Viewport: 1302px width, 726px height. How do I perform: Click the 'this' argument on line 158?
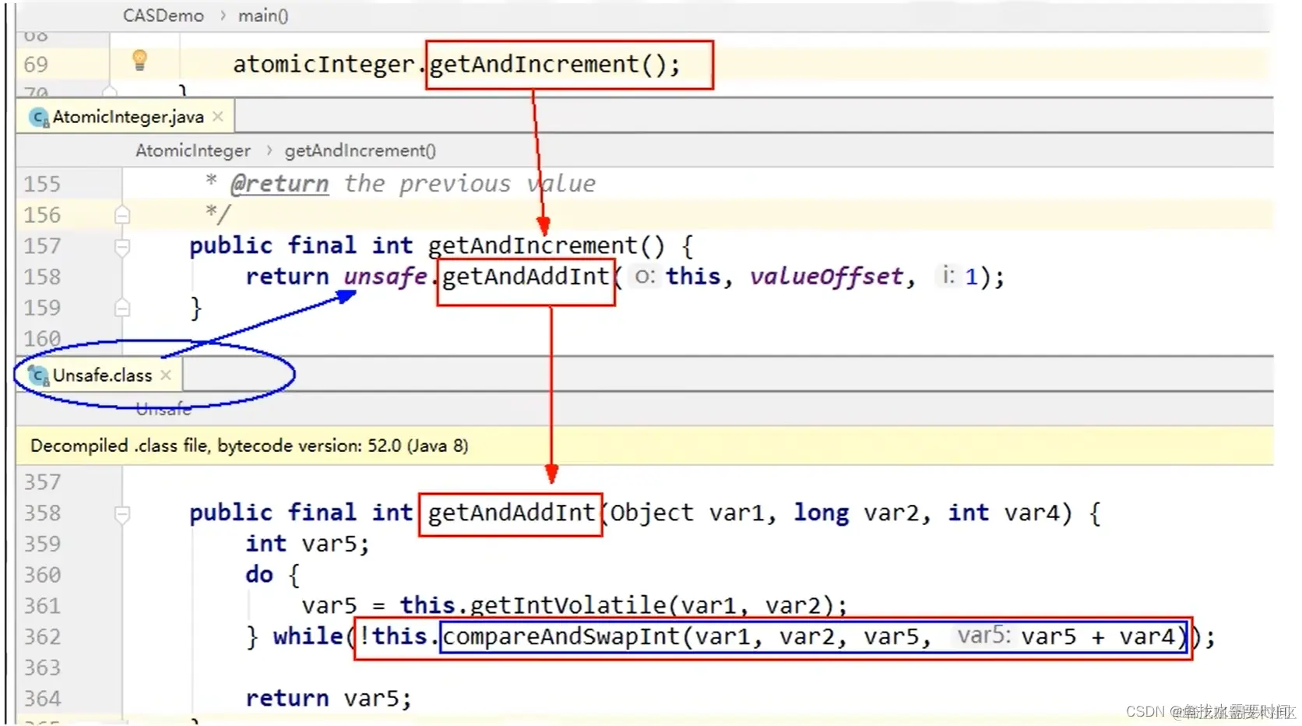click(693, 277)
